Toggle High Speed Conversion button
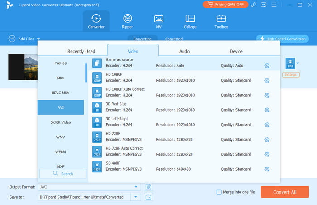The width and height of the screenshot is (317, 205). click(x=283, y=39)
